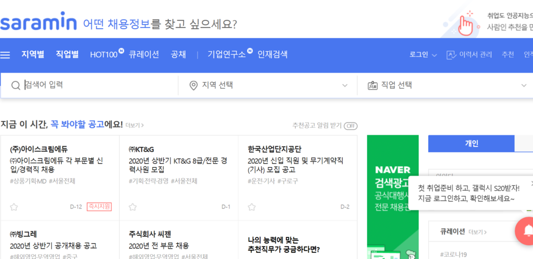The width and height of the screenshot is (533, 259).
Task: Click #상품기획·MD #서울전체 tags
Action: tap(42, 181)
